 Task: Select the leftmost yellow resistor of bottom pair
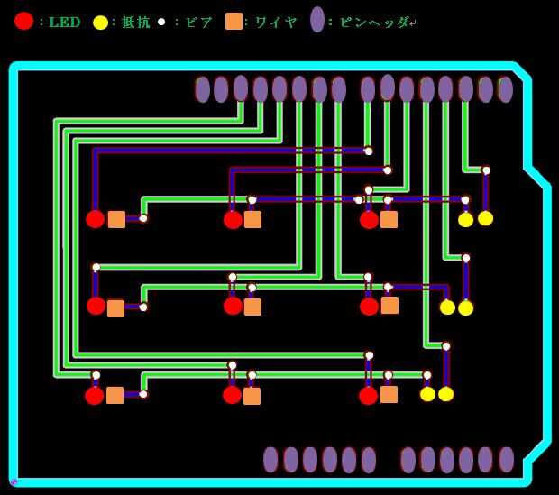pos(427,394)
